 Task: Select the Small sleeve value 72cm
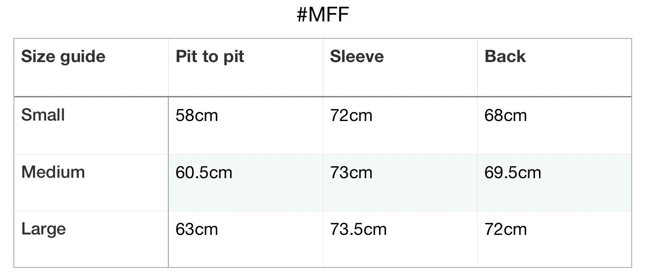pyautogui.click(x=351, y=116)
